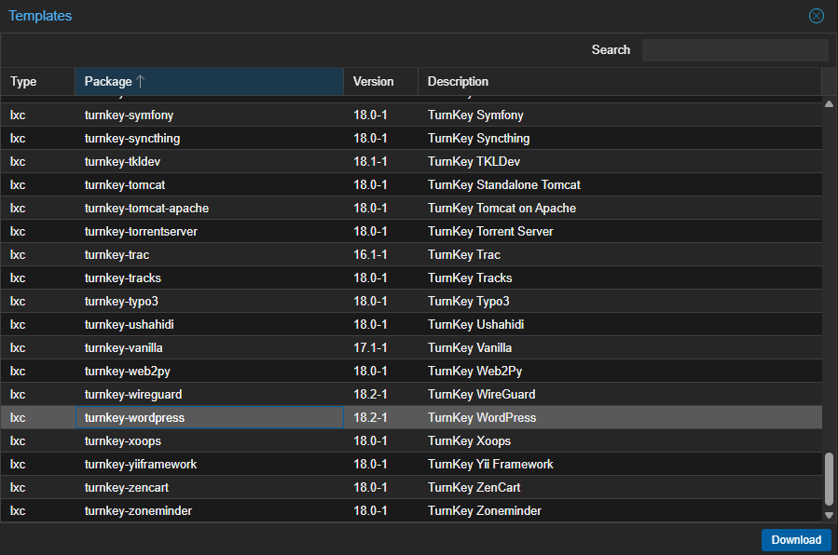The image size is (838, 555).
Task: Click TurnKey ZenCart description
Action: click(474, 488)
